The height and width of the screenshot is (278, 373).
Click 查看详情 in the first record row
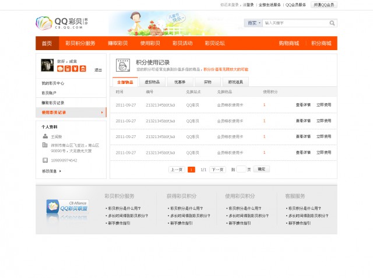pyautogui.click(x=303, y=105)
